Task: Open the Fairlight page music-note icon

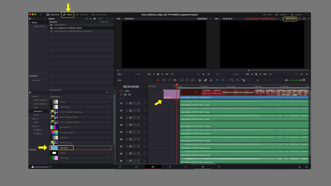Action: click(x=203, y=167)
